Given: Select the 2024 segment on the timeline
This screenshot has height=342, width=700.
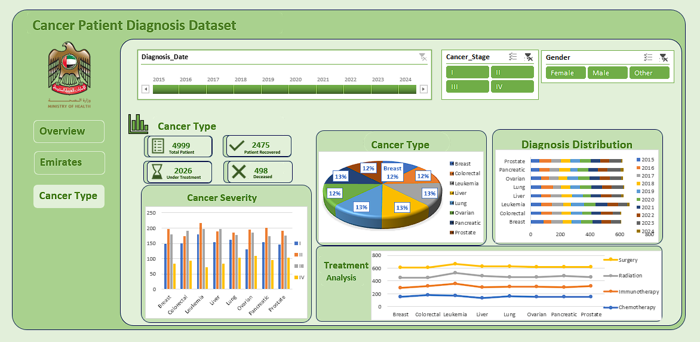Looking at the screenshot, I should coord(408,90).
